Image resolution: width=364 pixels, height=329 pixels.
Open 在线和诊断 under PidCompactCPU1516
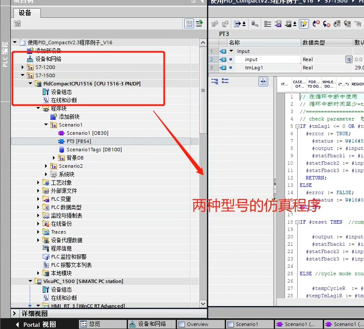pos(64,100)
